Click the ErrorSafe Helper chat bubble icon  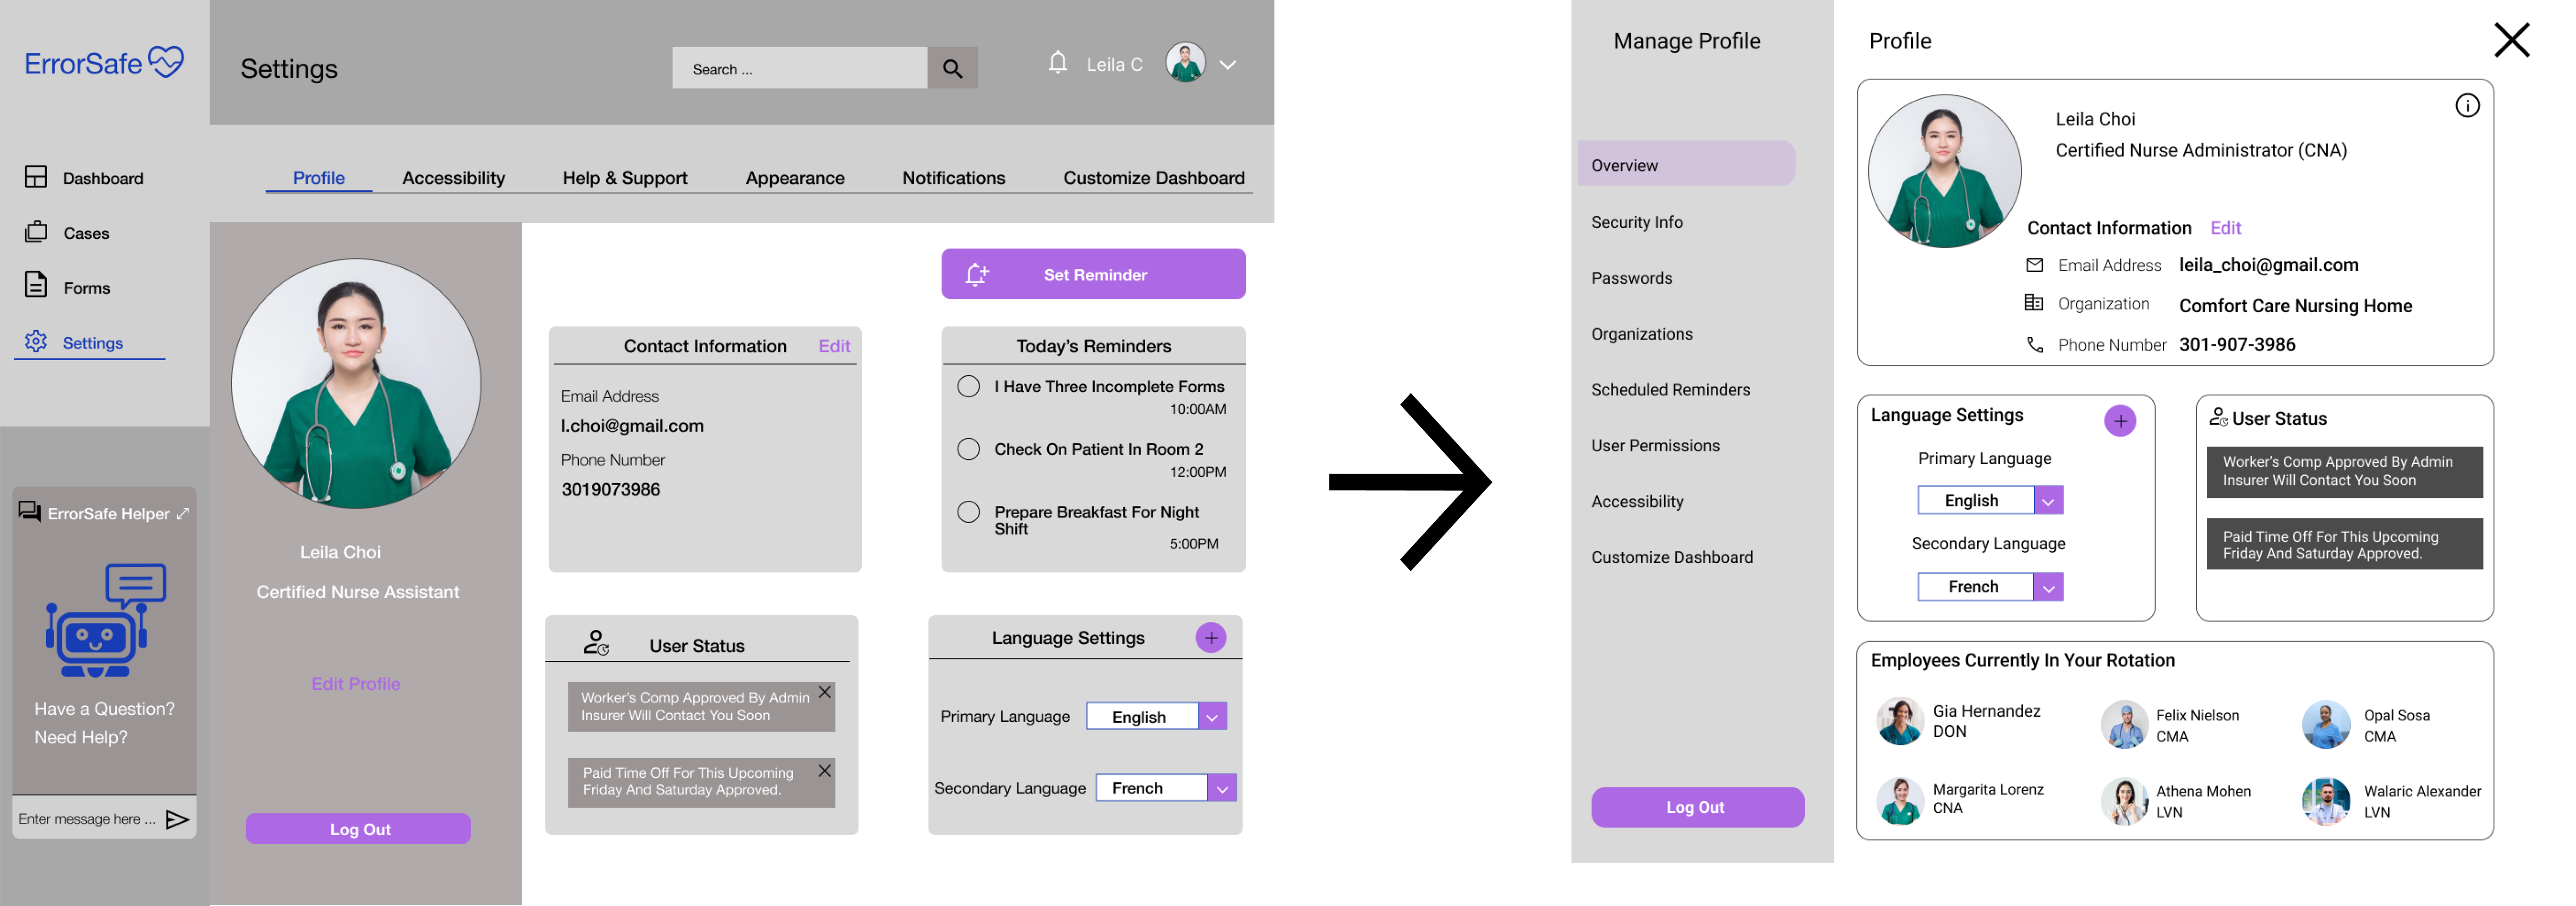click(30, 512)
